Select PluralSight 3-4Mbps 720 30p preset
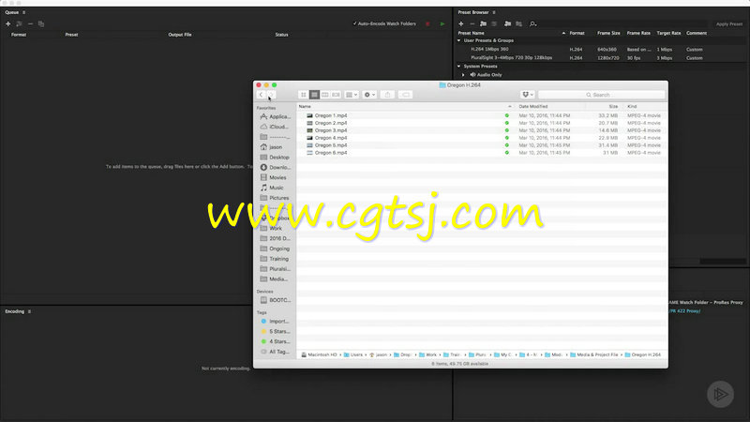The width and height of the screenshot is (750, 422). (511, 58)
